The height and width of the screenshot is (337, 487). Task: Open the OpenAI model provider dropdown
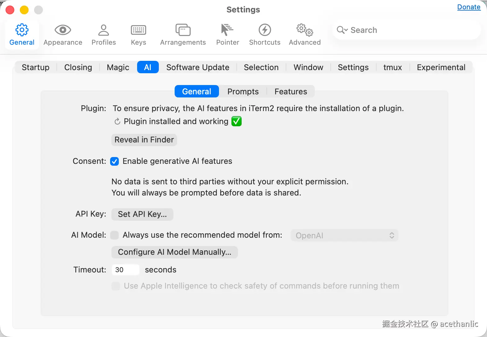click(x=344, y=236)
